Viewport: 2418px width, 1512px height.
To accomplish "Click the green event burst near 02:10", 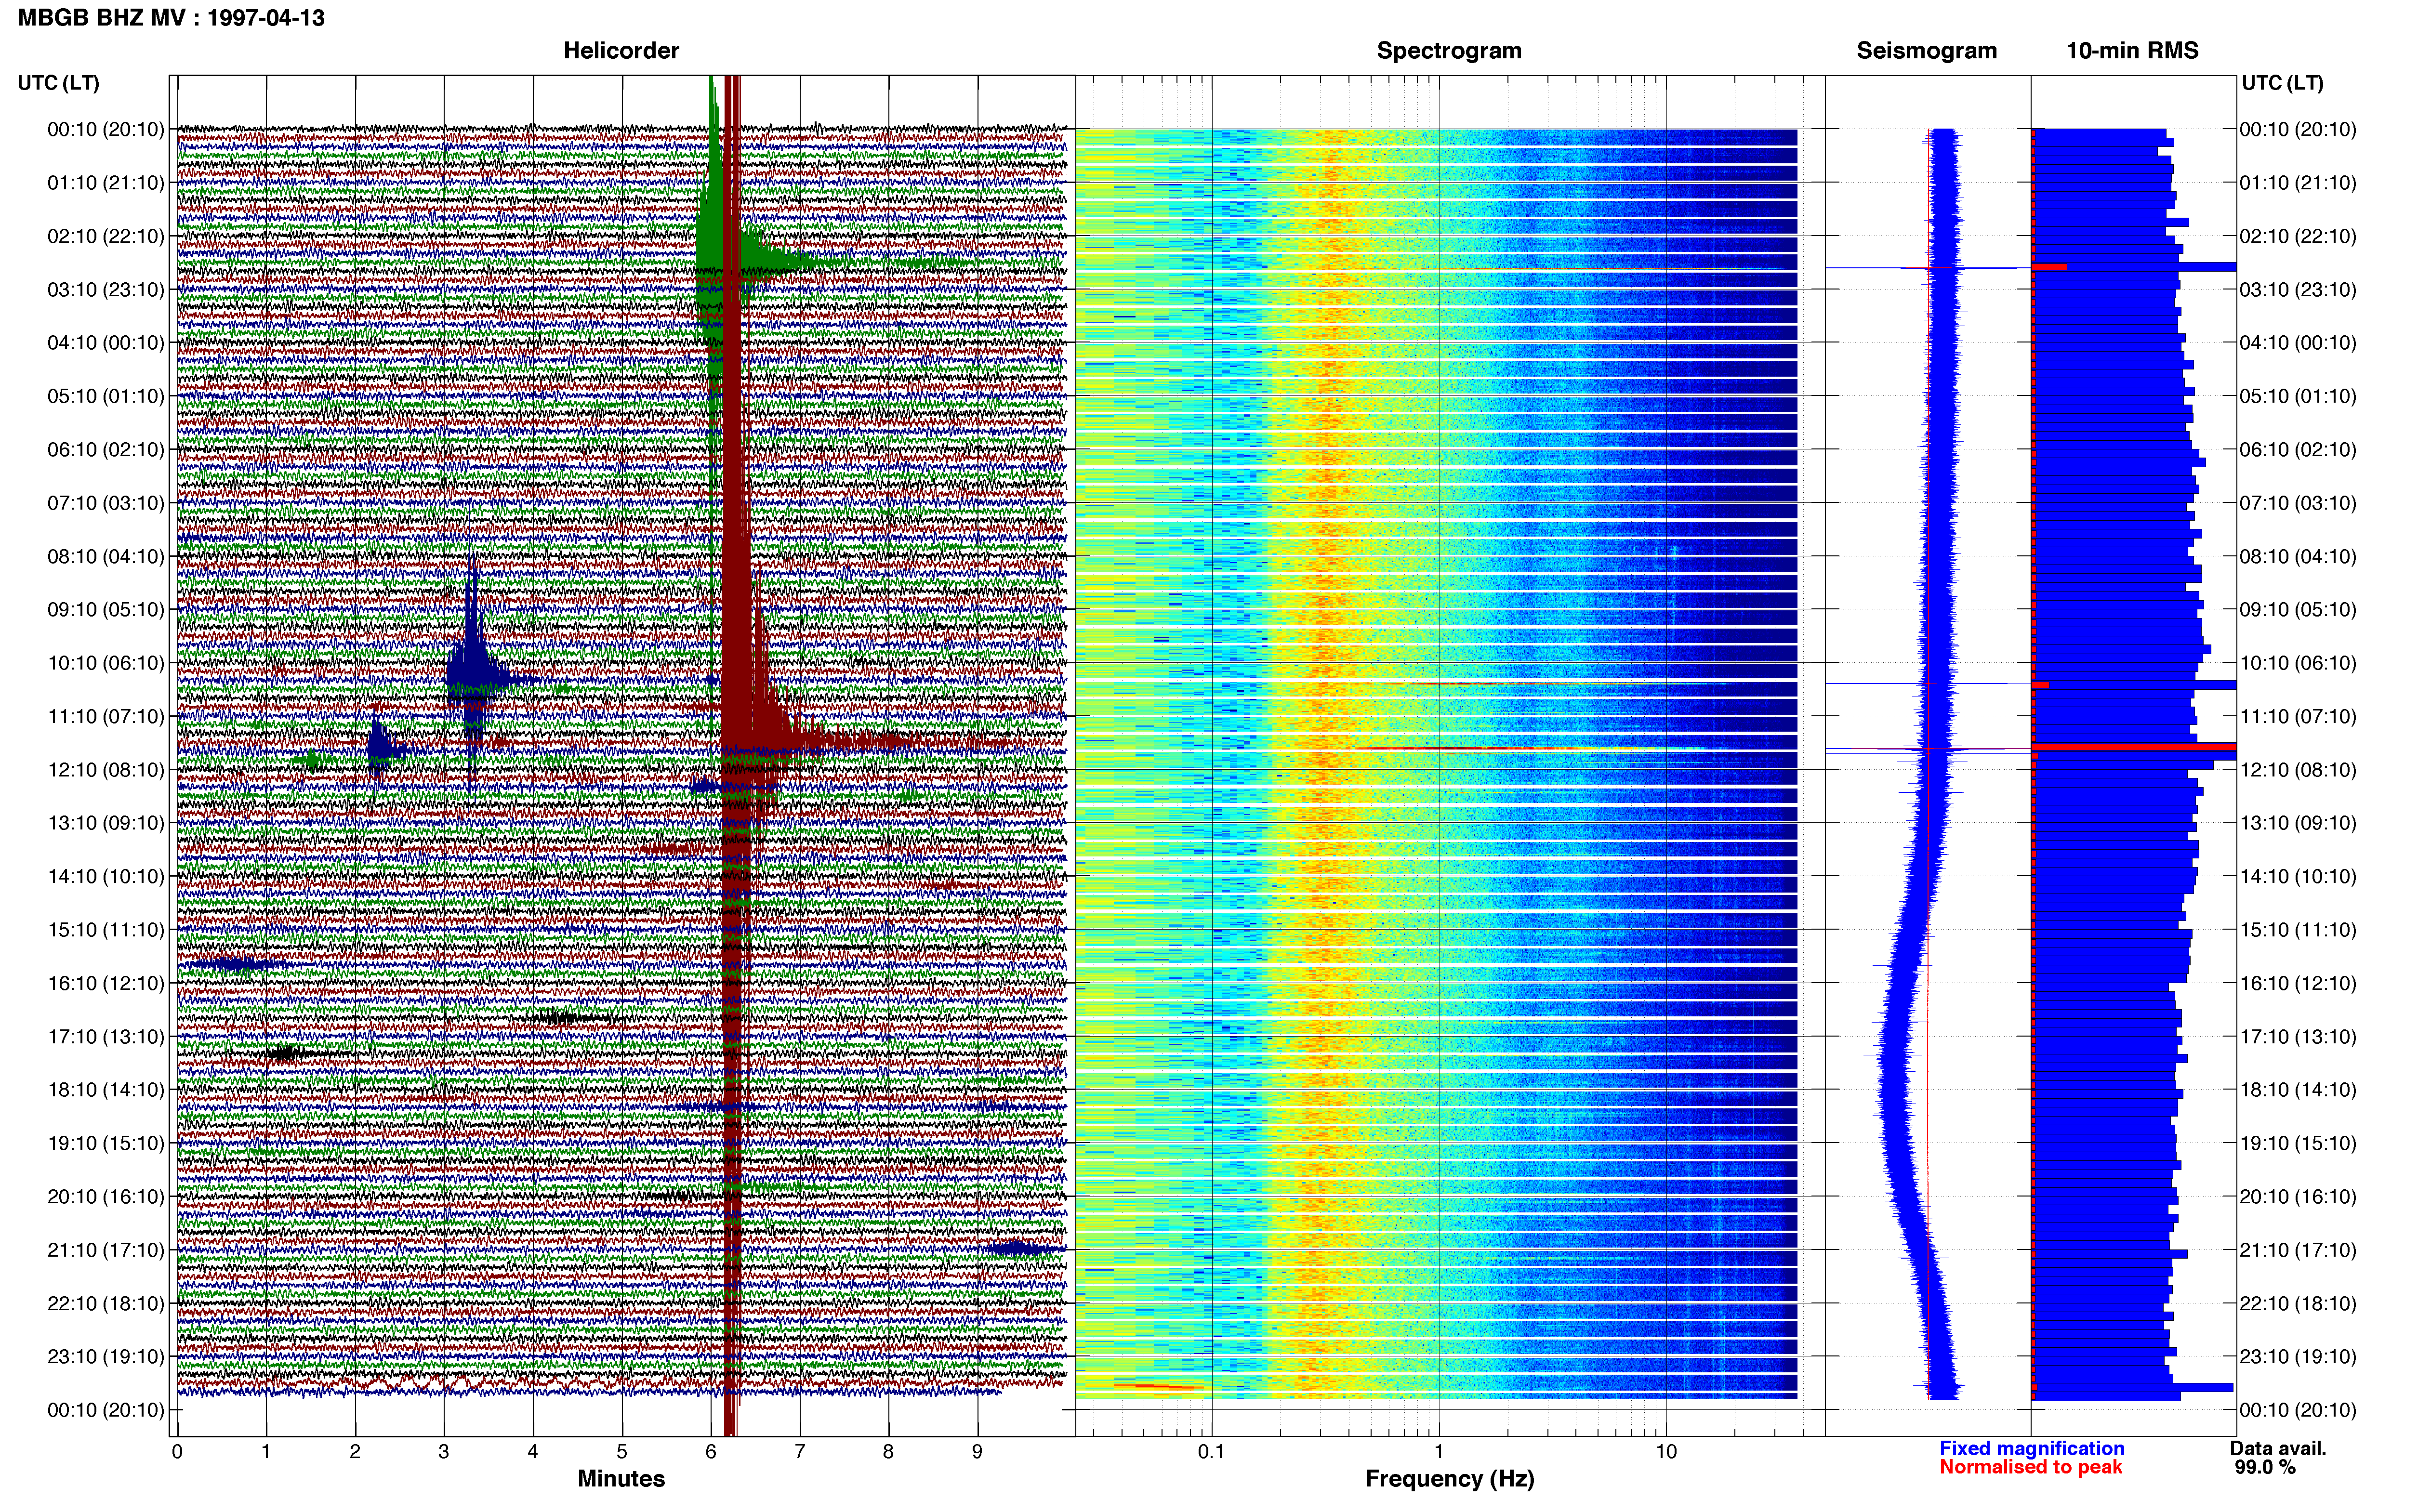I will [x=730, y=240].
